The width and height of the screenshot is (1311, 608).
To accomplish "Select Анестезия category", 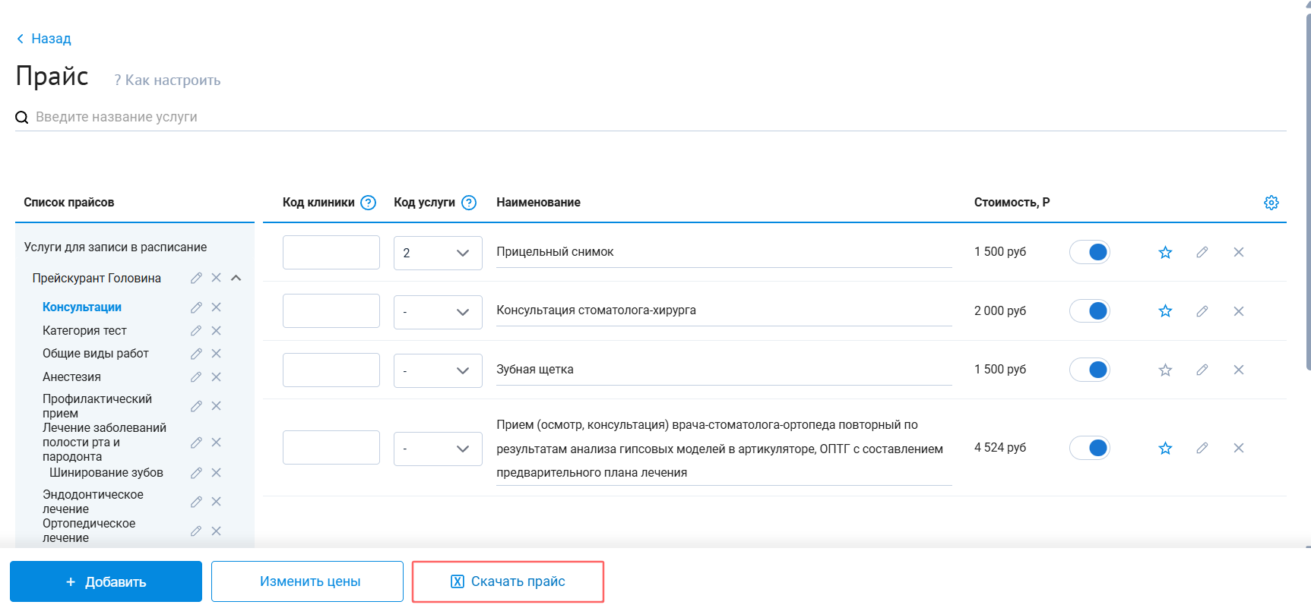I will 71,377.
